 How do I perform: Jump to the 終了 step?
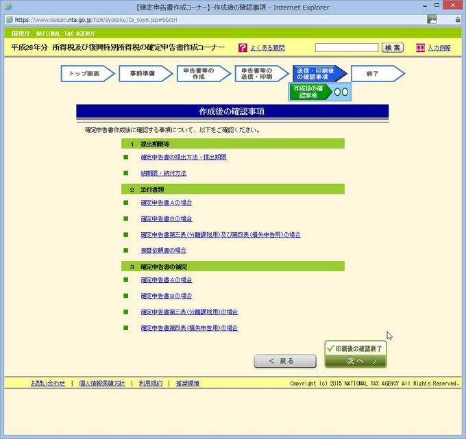373,73
